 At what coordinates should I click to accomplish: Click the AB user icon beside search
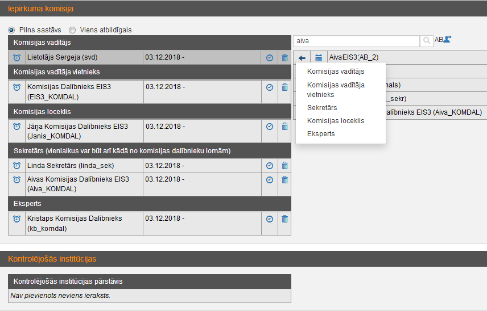coord(443,40)
